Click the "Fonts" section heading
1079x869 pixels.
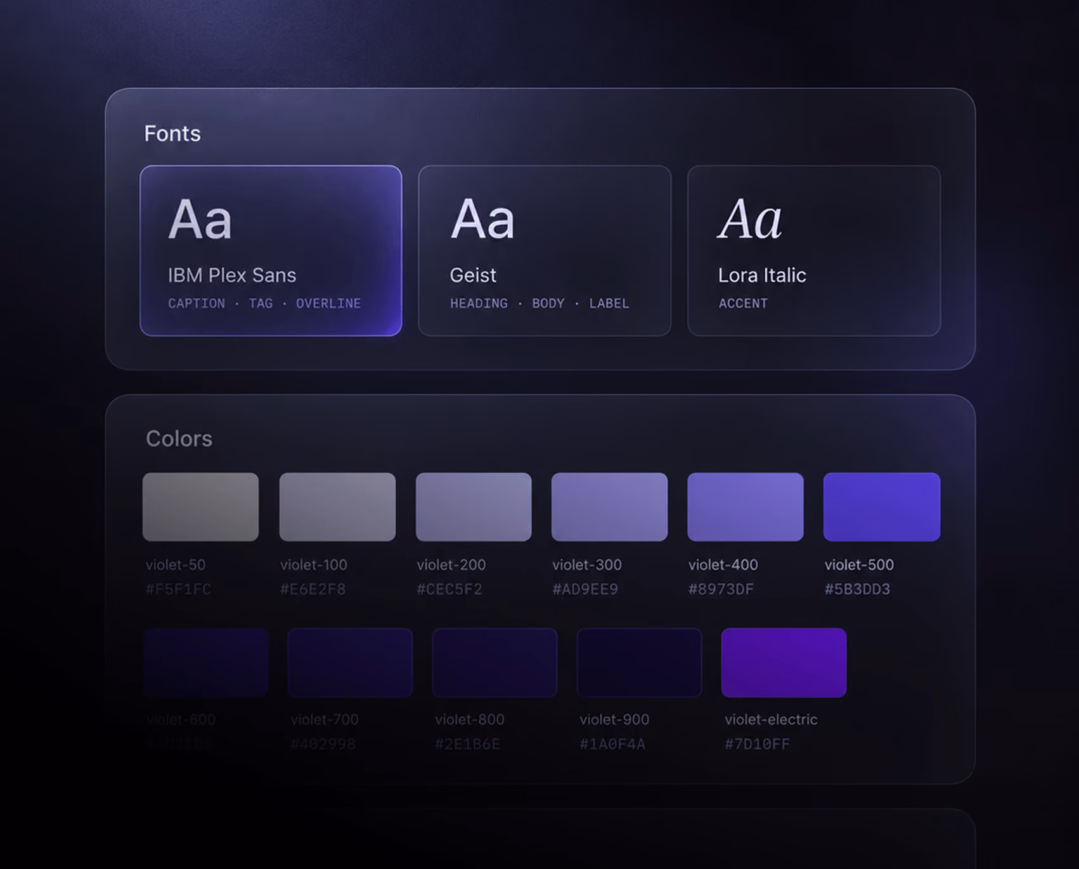tap(172, 133)
